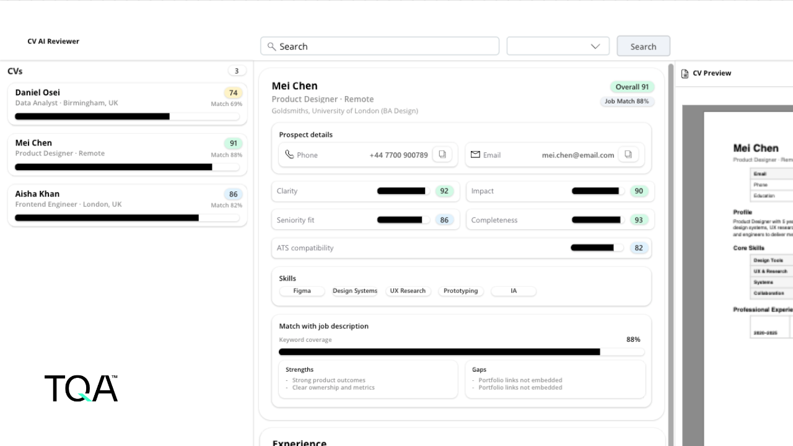Image resolution: width=793 pixels, height=446 pixels.
Task: Click the search magnifier icon
Action: (x=271, y=46)
